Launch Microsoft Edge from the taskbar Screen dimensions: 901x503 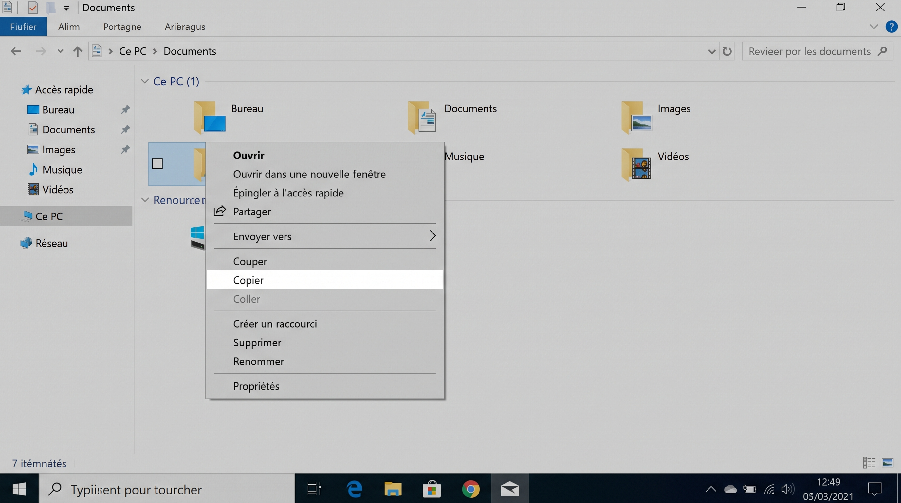click(x=354, y=489)
